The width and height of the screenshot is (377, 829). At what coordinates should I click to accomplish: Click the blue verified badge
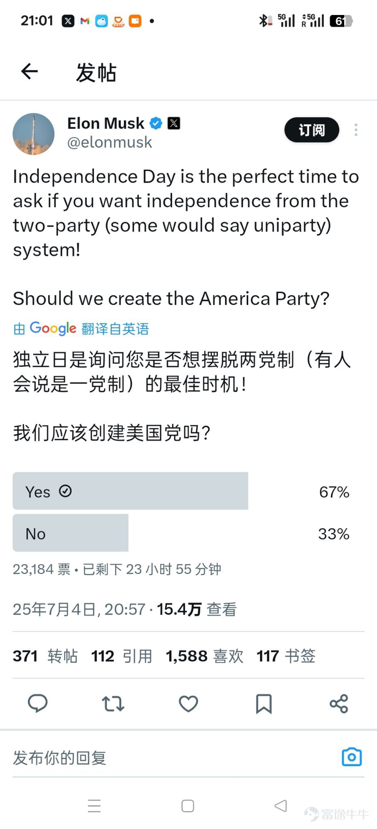click(156, 123)
